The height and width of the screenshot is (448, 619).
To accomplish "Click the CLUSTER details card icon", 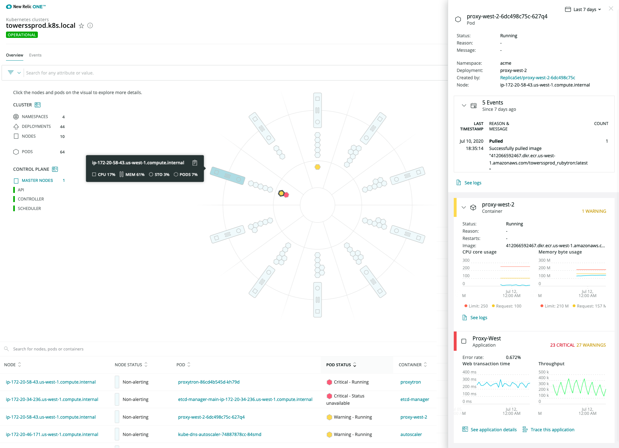I will tap(38, 105).
